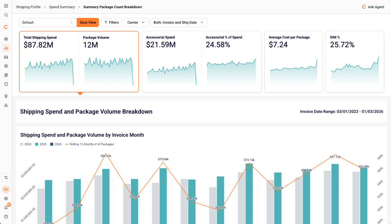The width and height of the screenshot is (391, 224).
Task: Open the warning triangle alerts icon
Action: click(6, 105)
